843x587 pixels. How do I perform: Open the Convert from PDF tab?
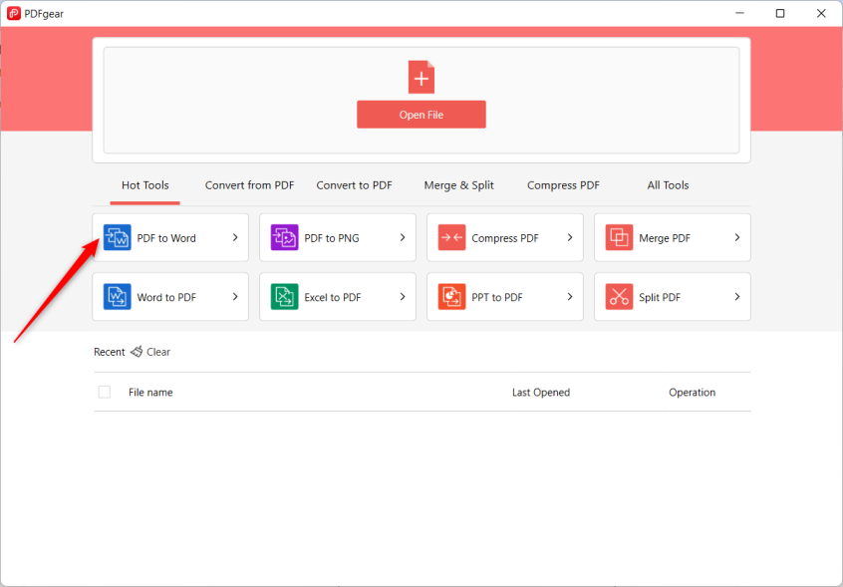[x=249, y=185]
